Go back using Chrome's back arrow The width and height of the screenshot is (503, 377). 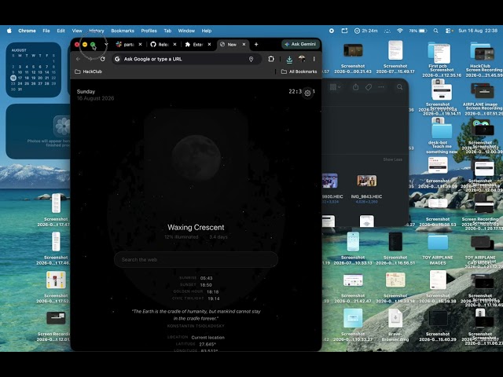click(x=79, y=59)
